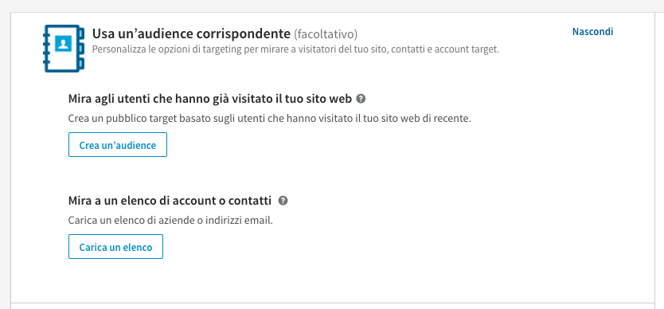Click the 'Carica un elenco' button

point(115,246)
